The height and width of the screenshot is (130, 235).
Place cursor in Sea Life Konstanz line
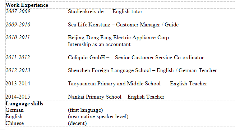pyautogui.click(x=123, y=25)
